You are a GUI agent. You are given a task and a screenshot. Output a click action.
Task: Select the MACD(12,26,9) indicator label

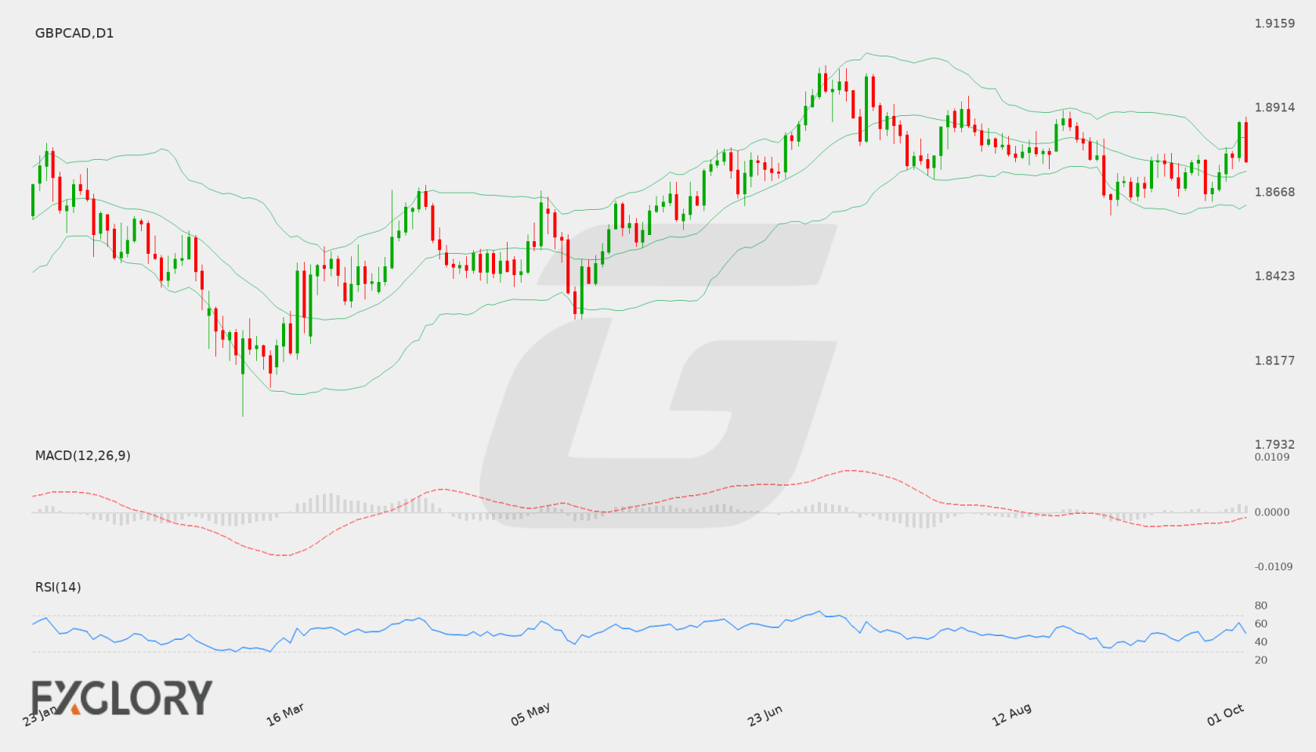[82, 455]
